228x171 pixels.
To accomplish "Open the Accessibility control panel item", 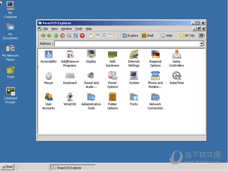I will click(x=49, y=54).
